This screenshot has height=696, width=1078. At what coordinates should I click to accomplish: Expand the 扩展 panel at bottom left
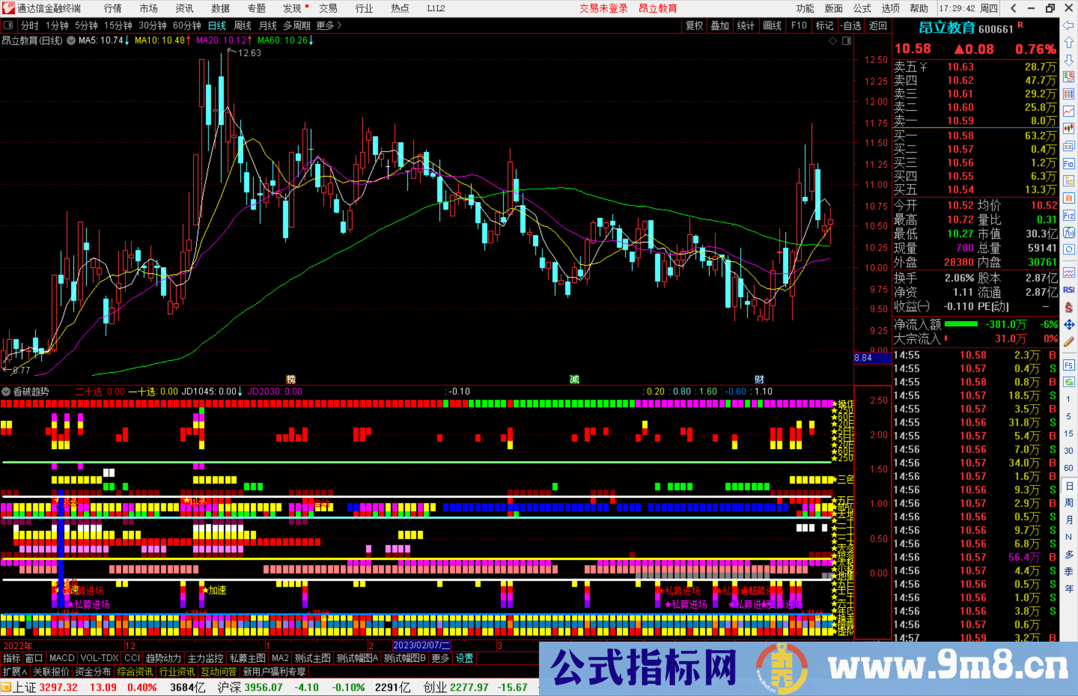[x=14, y=672]
